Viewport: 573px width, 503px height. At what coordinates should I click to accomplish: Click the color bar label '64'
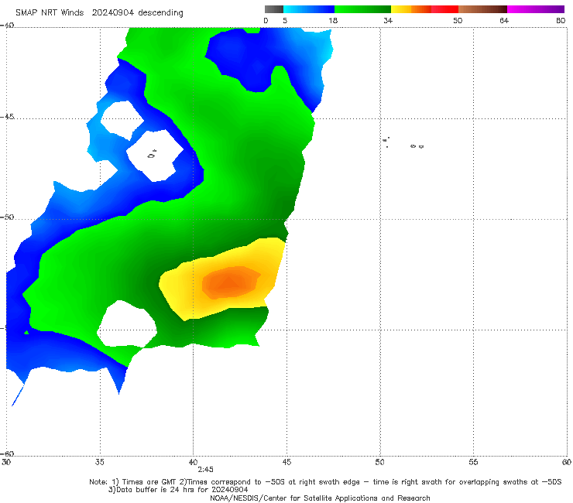(504, 21)
